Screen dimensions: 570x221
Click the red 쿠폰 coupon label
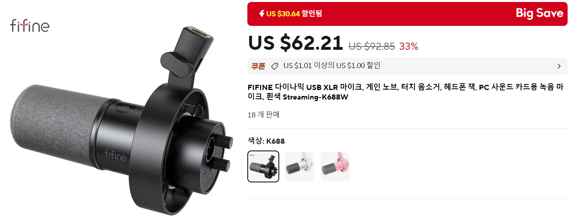[x=258, y=66]
